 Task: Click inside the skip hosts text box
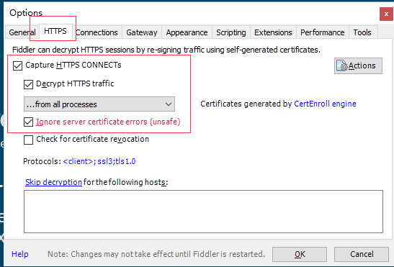tap(203, 212)
